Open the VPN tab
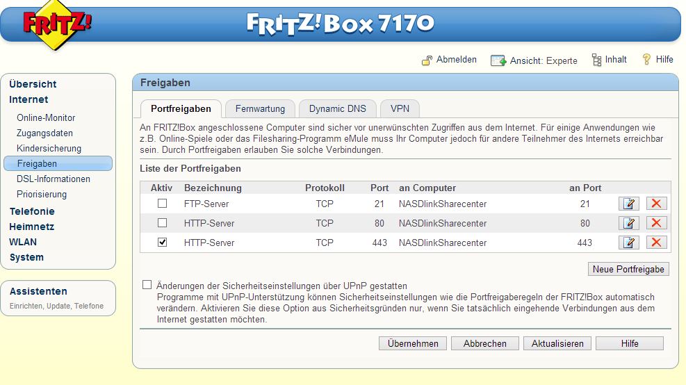The height and width of the screenshot is (385, 686). [x=400, y=109]
